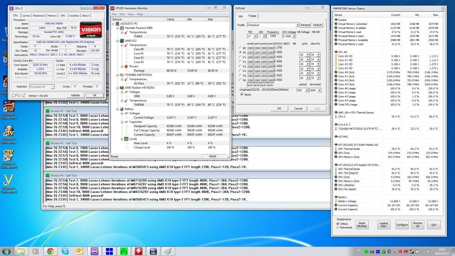Switch to CPU-Z via purple taskbar icon
The height and width of the screenshot is (256, 455).
point(94,251)
